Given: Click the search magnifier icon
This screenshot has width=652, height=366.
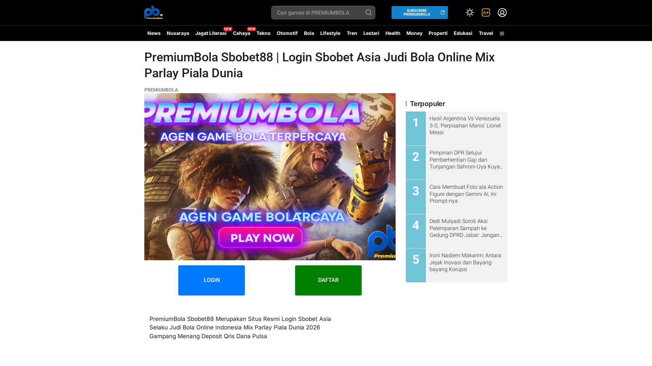Looking at the screenshot, I should [368, 13].
